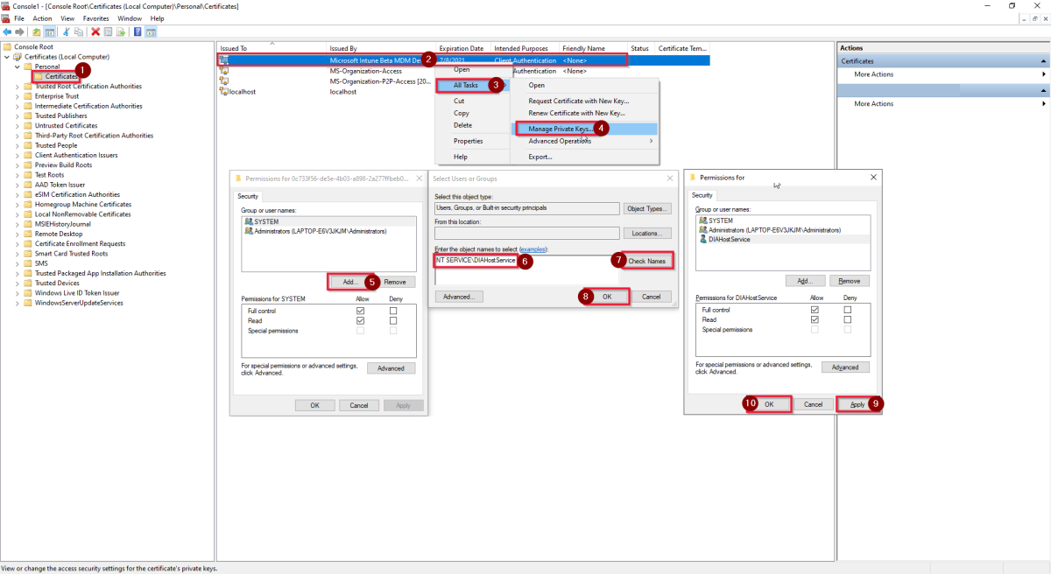The width and height of the screenshot is (1051, 574).
Task: Uncheck Allow Read for DIAHostService
Action: click(815, 319)
